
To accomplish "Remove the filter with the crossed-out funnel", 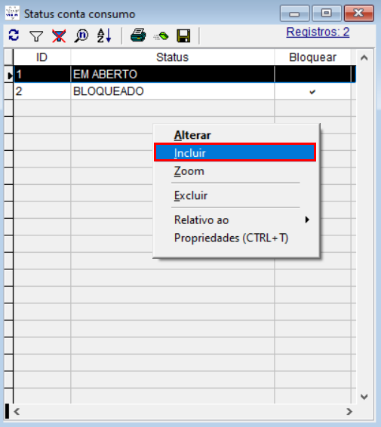I will click(x=59, y=35).
